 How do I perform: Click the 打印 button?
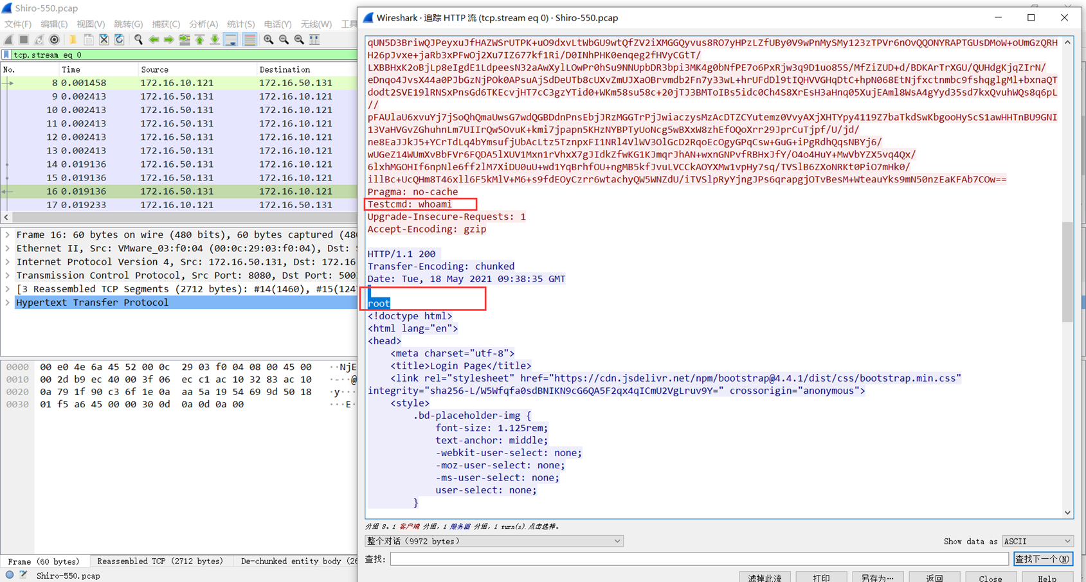click(x=821, y=578)
